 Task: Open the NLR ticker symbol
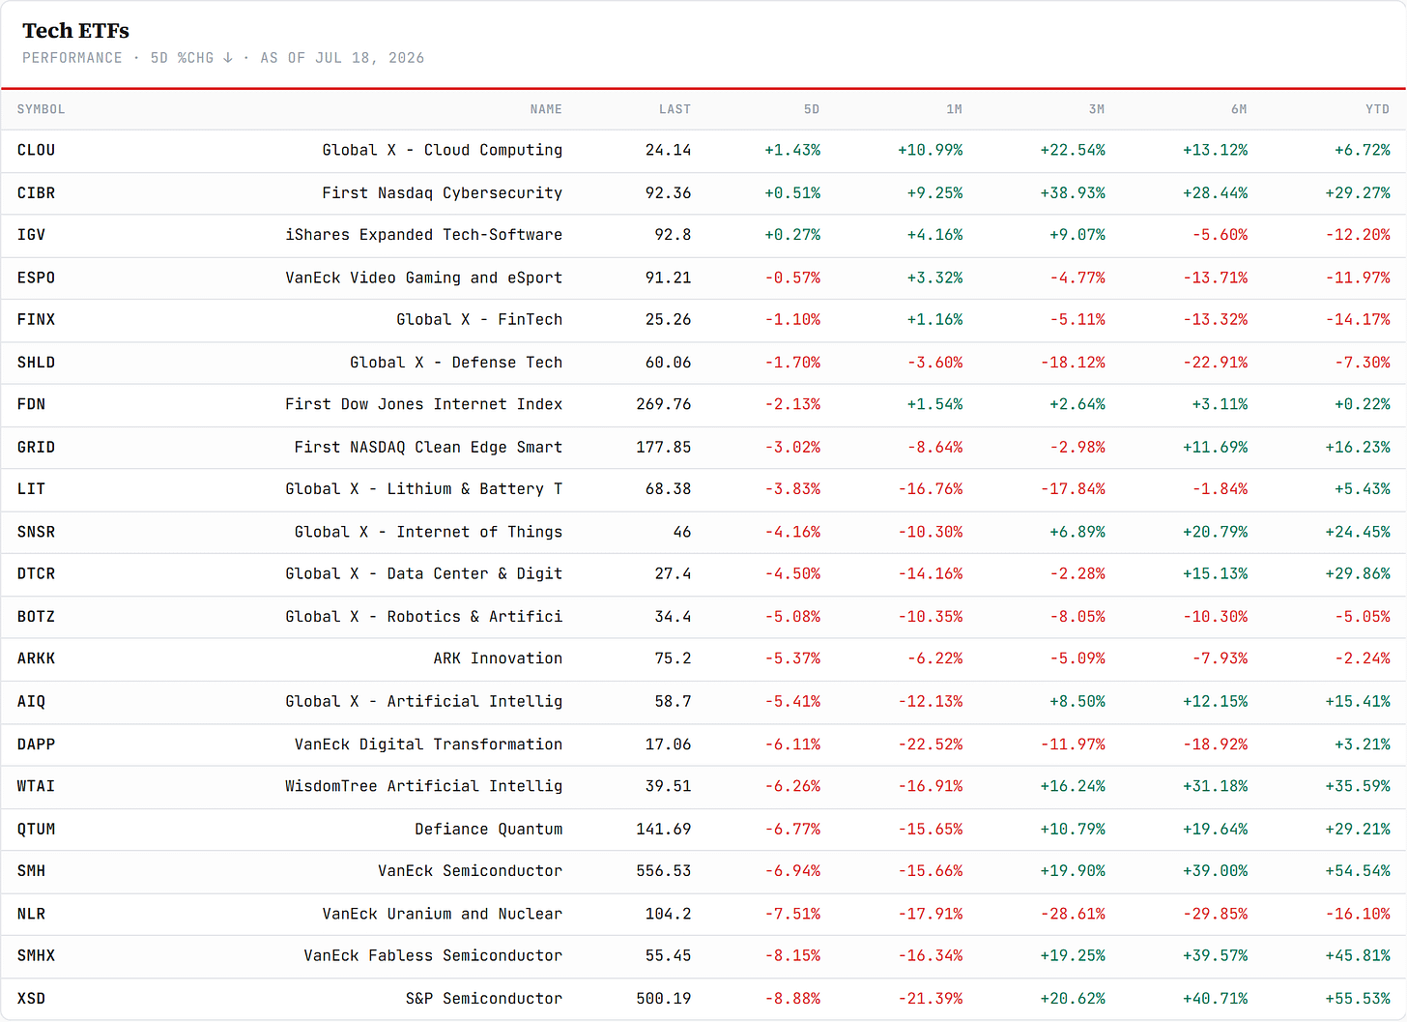[x=31, y=914]
